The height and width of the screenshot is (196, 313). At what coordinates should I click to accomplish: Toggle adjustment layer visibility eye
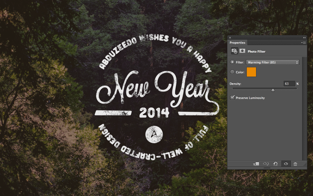(286, 164)
